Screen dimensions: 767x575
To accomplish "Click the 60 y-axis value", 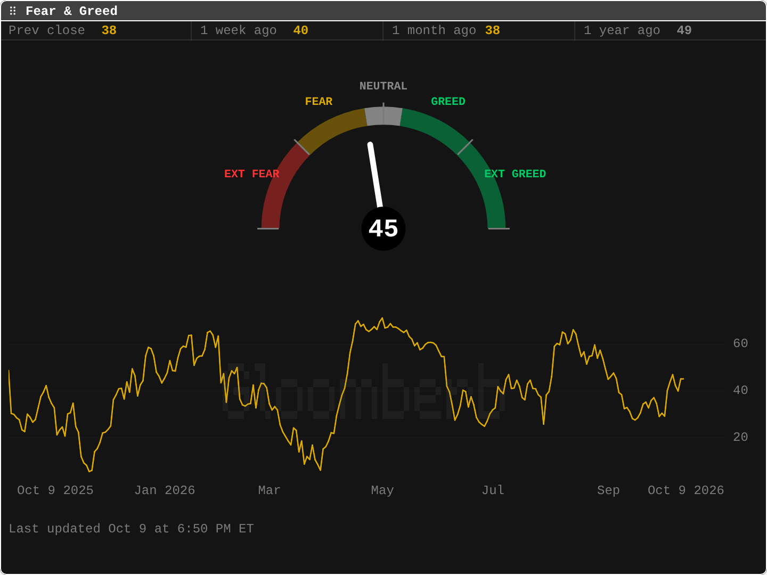I will (x=740, y=343).
